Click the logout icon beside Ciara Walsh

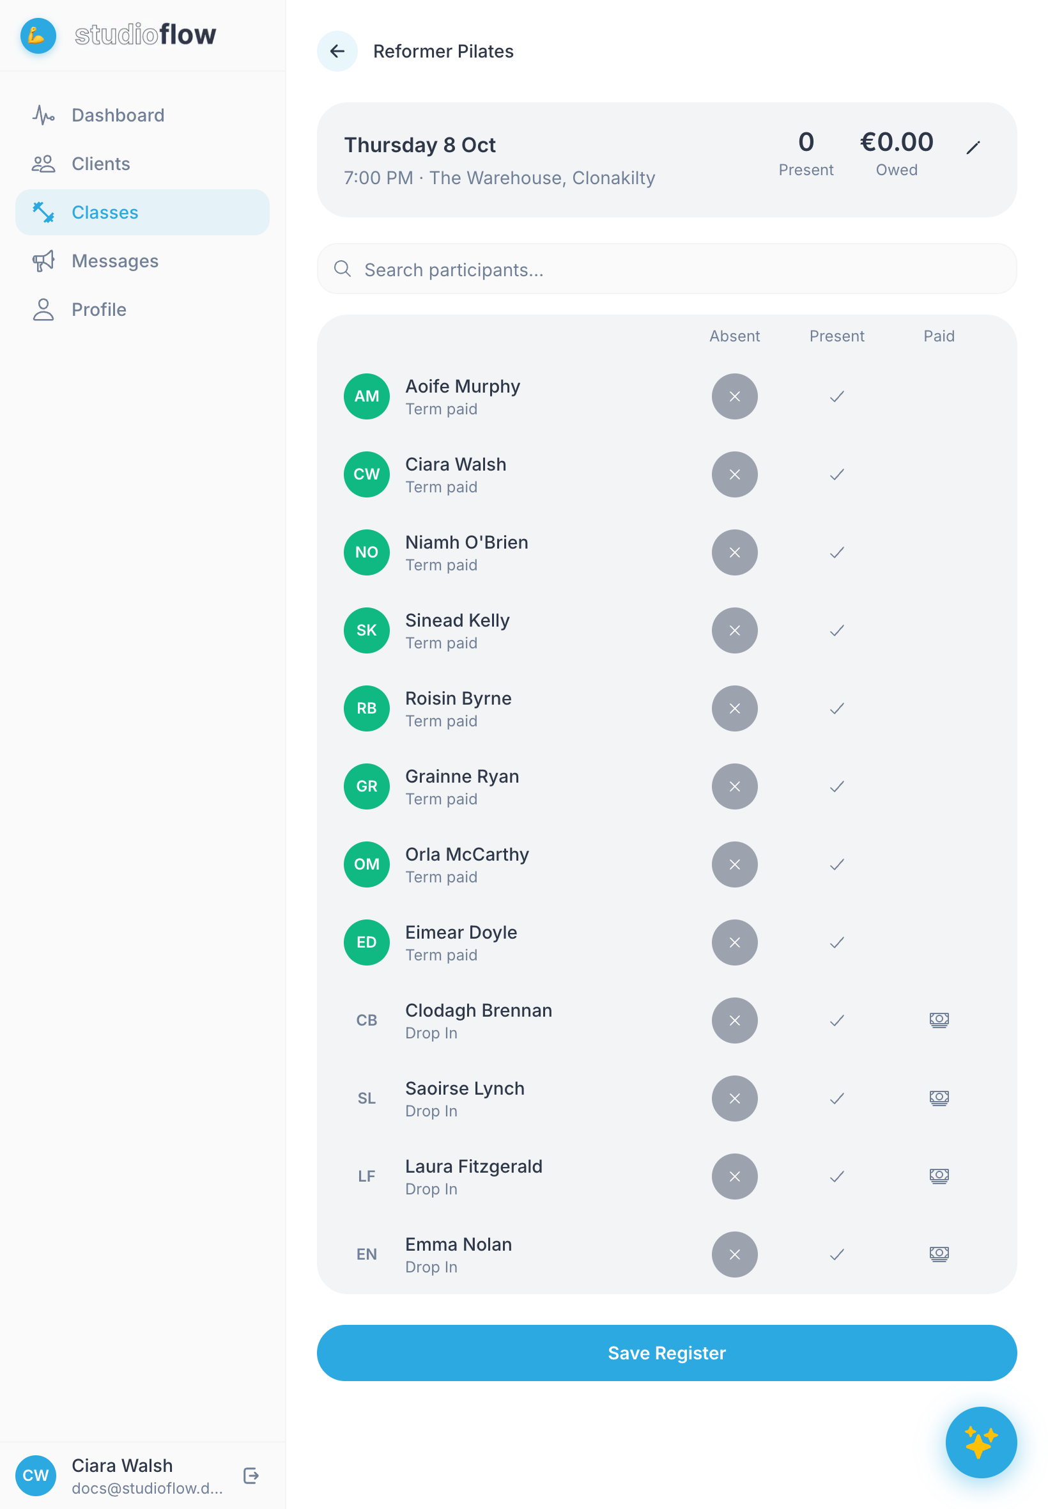pos(251,1476)
